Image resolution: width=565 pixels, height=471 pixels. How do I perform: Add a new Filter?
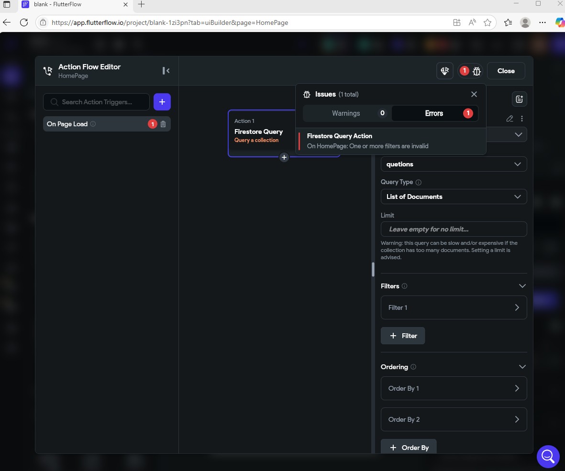403,336
